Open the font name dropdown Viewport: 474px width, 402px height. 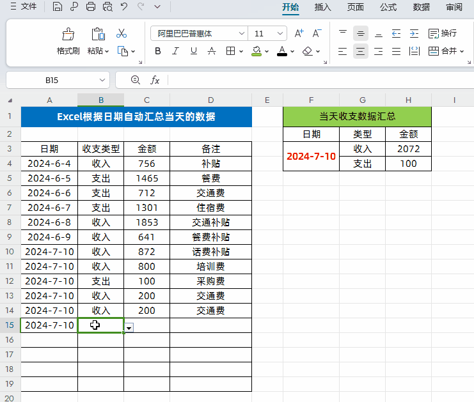(242, 33)
